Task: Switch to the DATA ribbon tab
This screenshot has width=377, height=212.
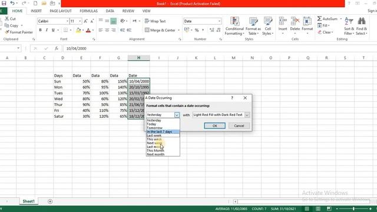Action: [110, 11]
